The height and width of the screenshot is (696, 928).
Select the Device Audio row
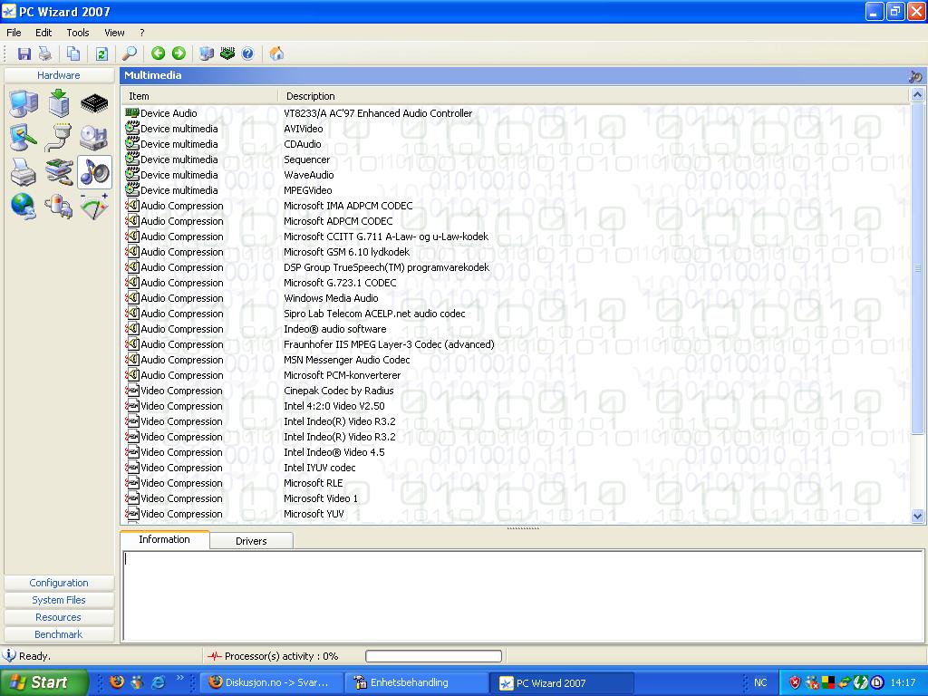click(x=515, y=113)
